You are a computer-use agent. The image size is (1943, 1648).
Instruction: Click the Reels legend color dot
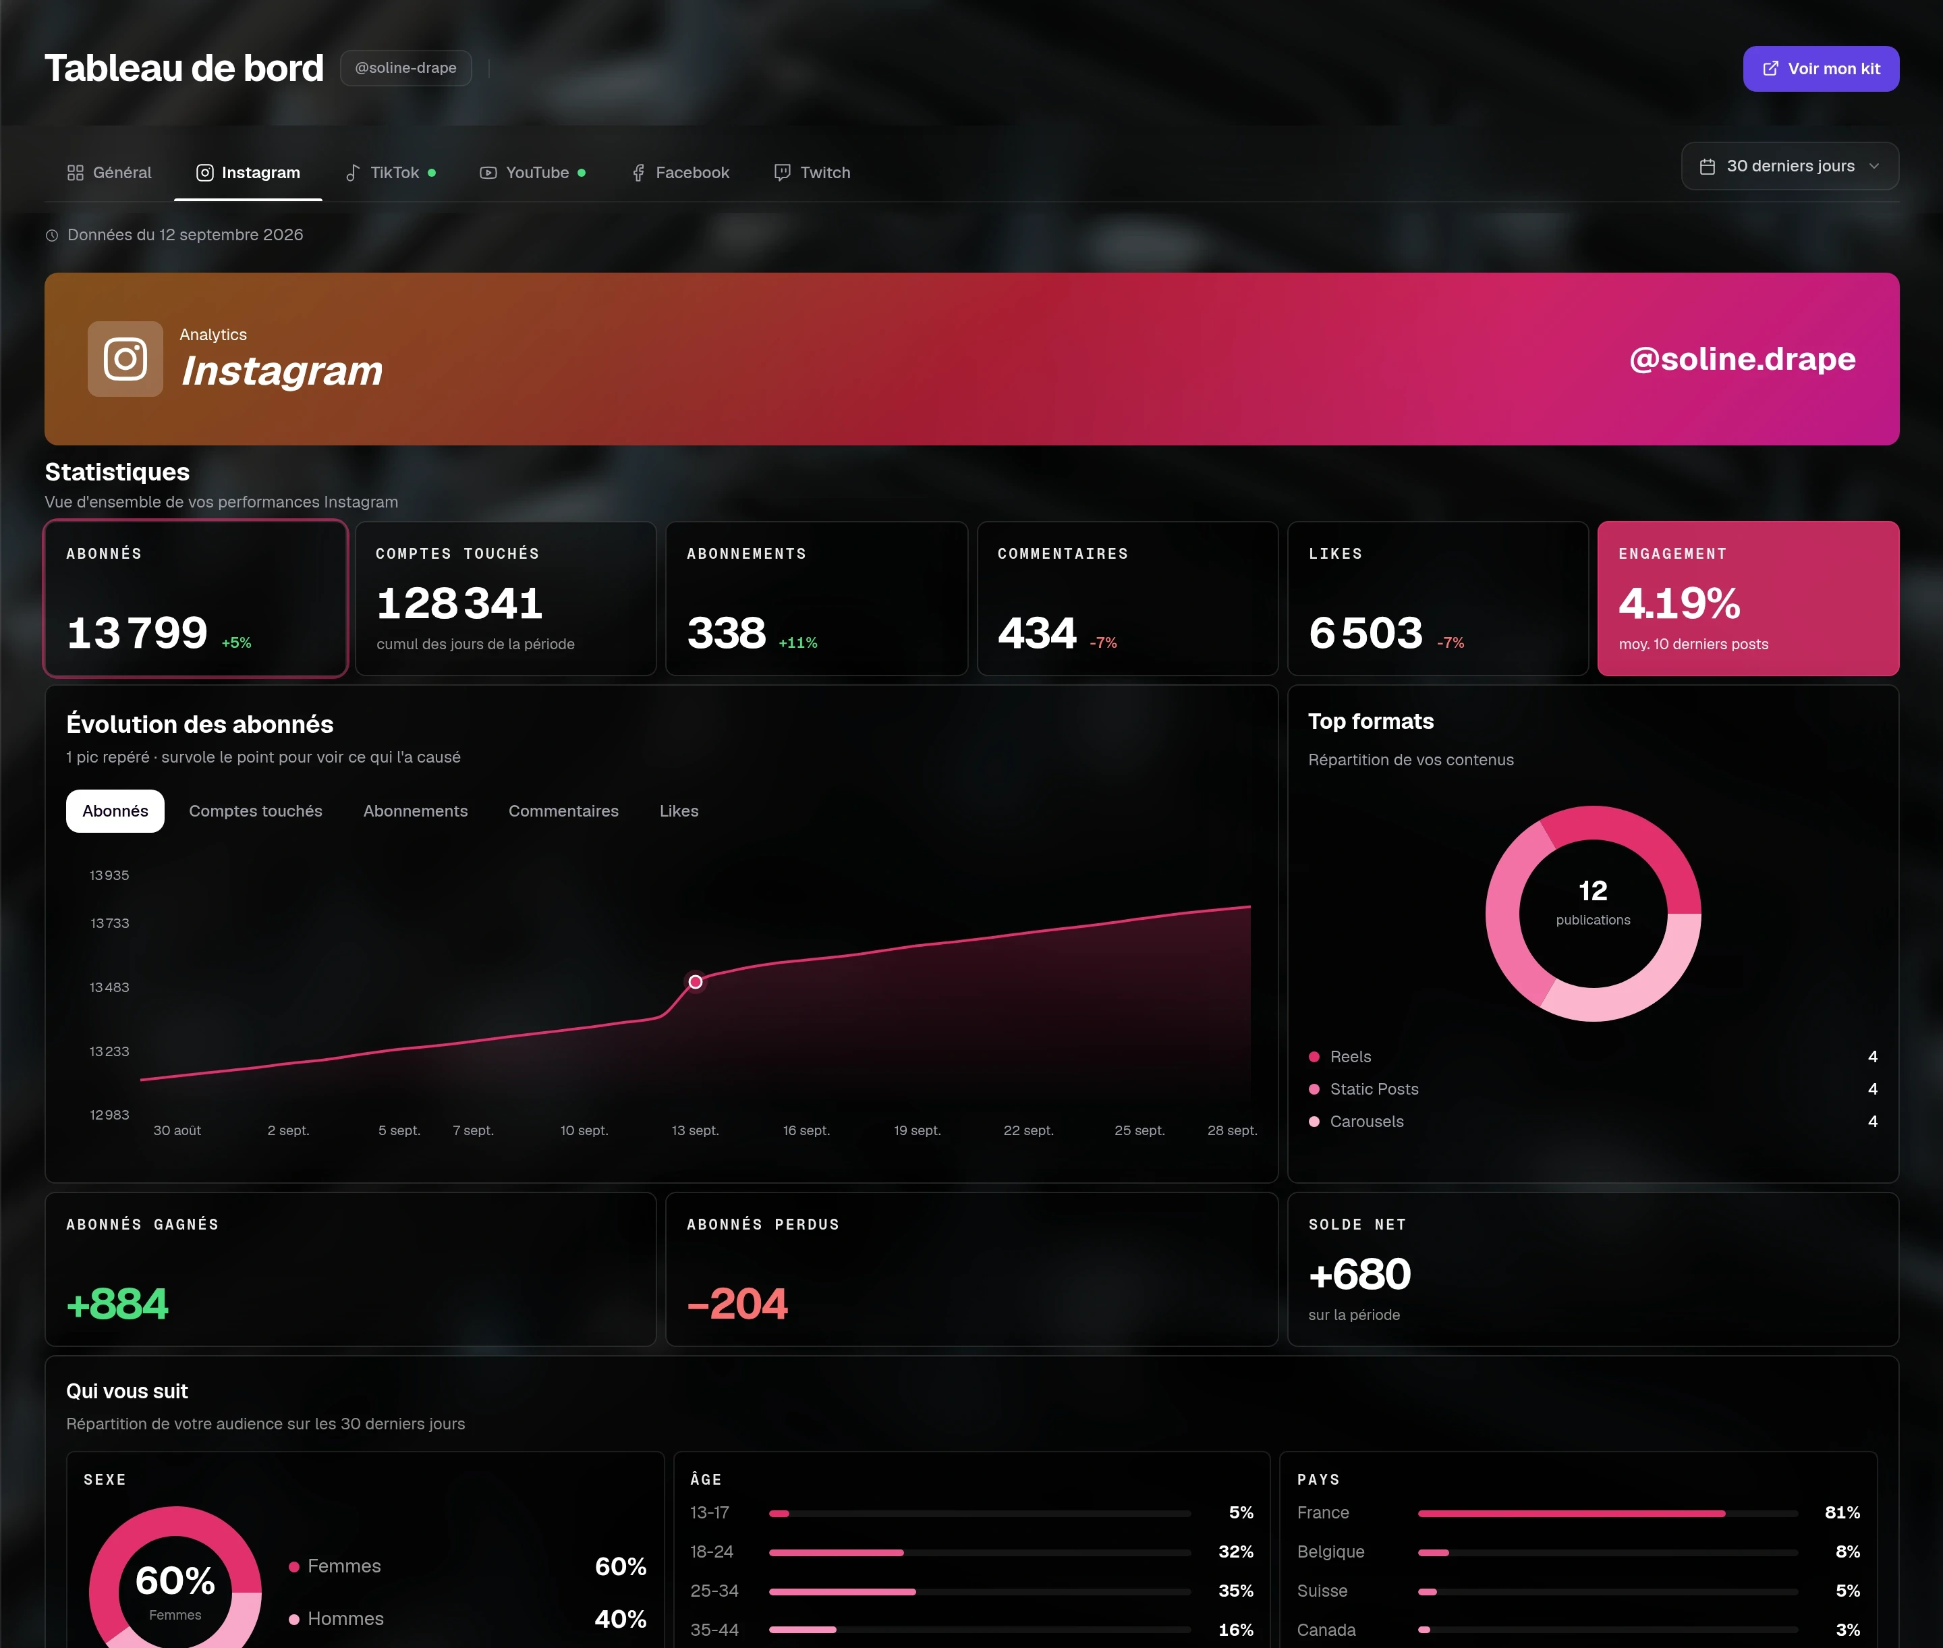[x=1314, y=1057]
